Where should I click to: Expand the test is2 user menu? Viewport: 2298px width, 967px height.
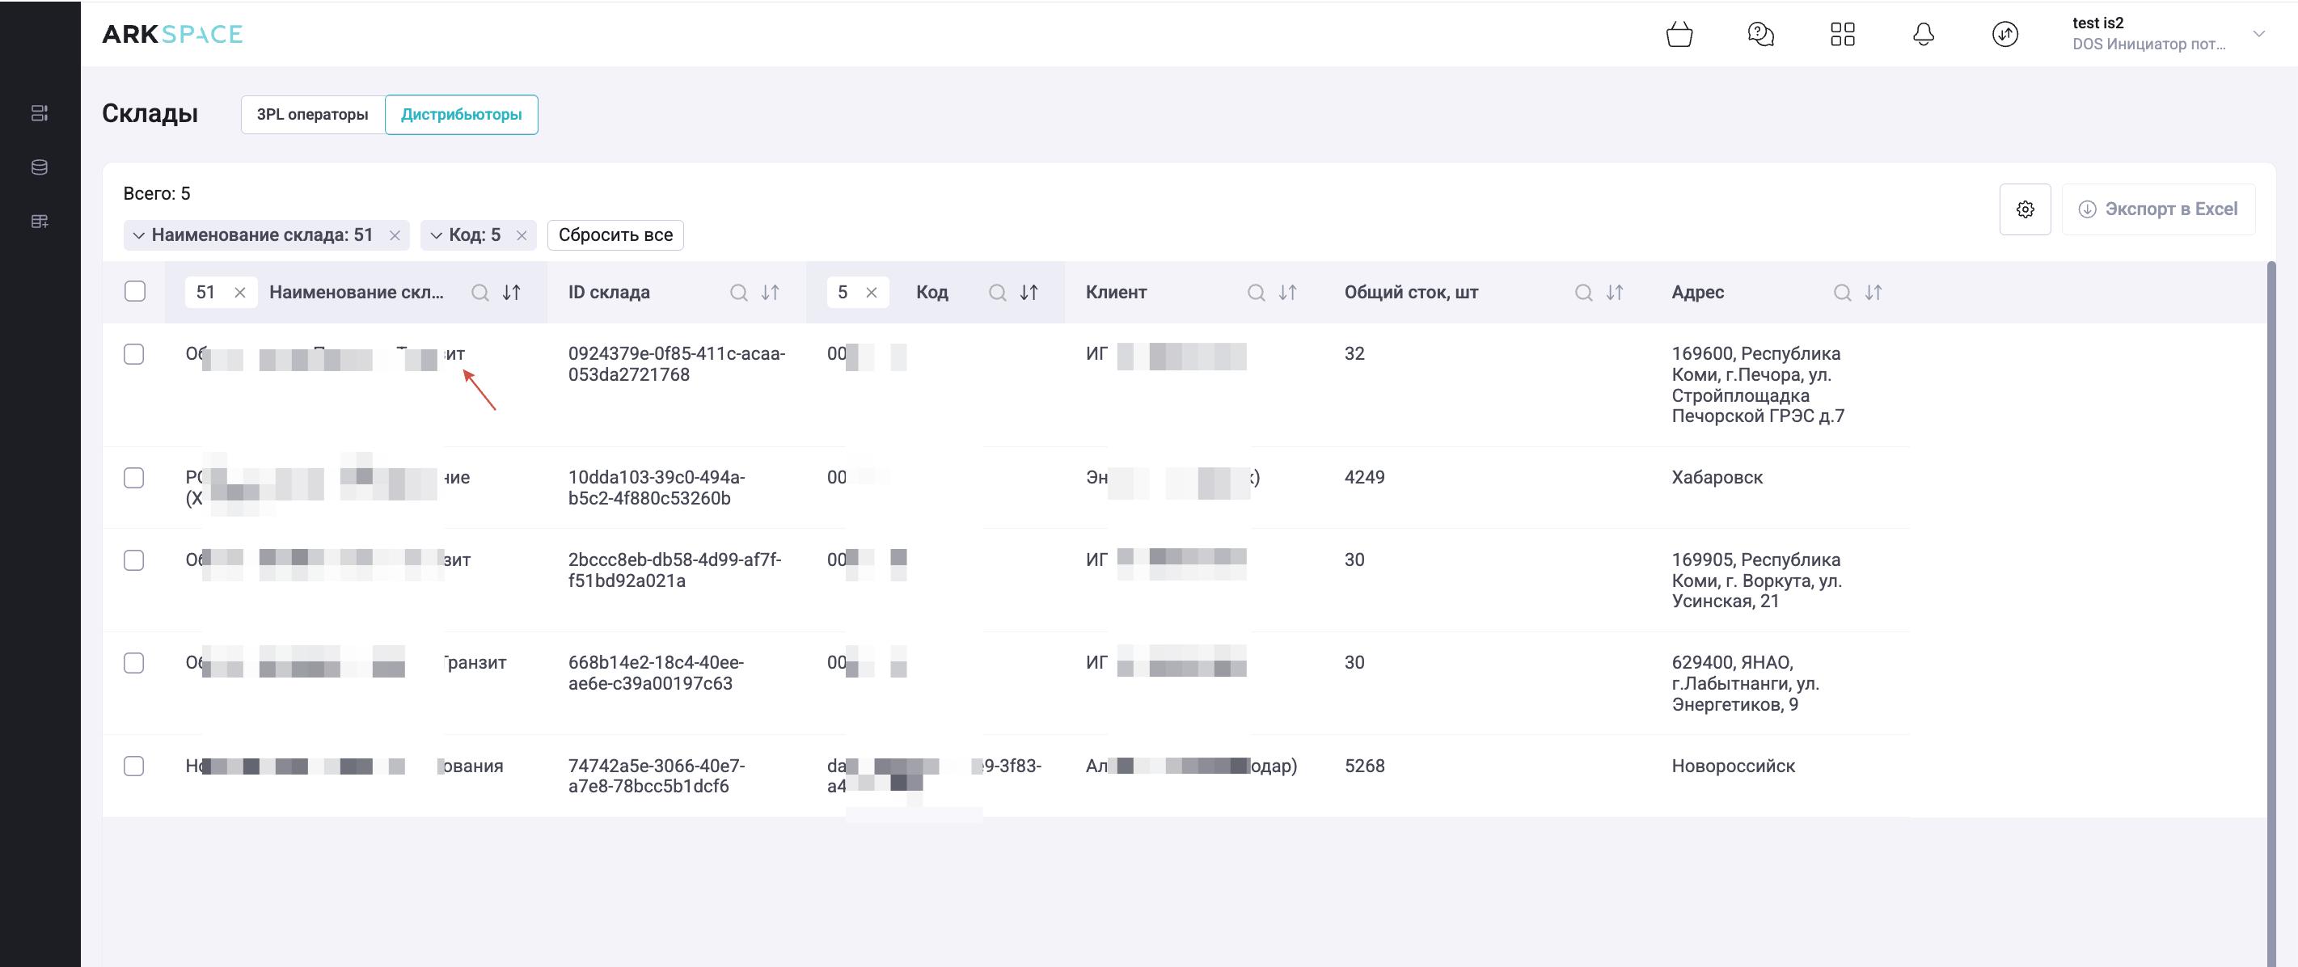coord(2258,34)
